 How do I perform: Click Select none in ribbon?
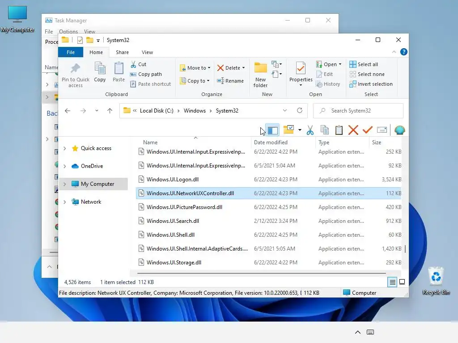point(367,74)
